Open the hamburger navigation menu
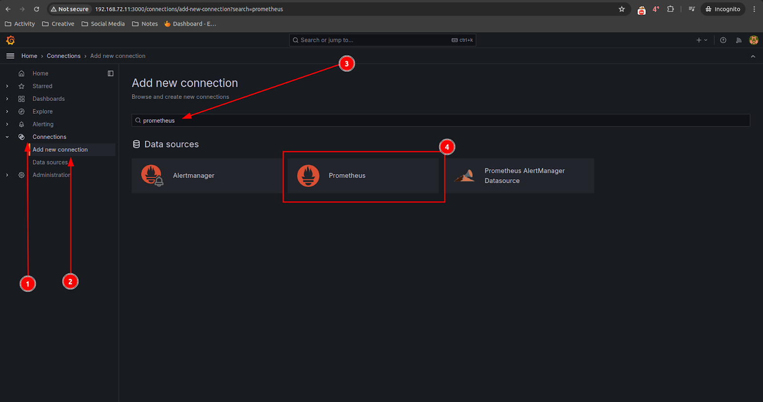The height and width of the screenshot is (402, 763). 10,56
